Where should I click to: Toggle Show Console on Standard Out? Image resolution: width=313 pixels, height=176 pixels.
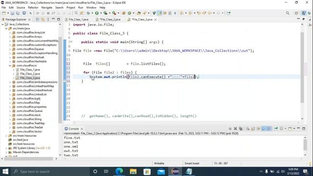click(x=264, y=129)
